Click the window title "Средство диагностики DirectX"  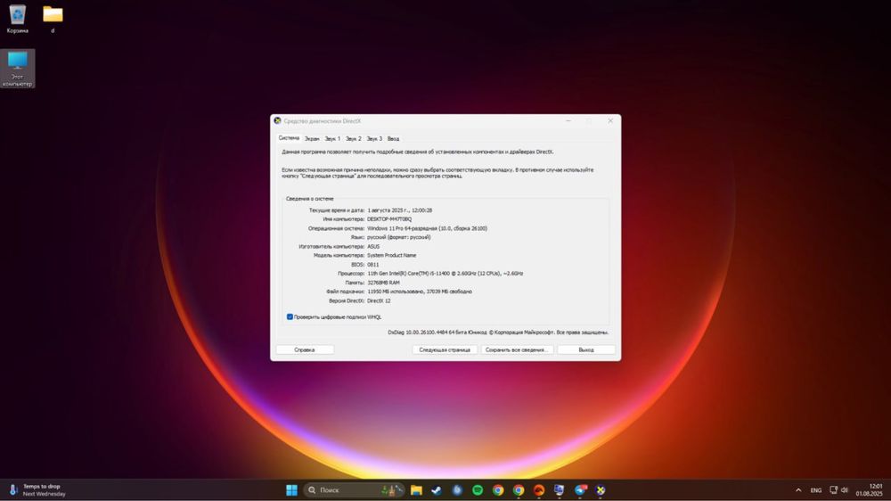pos(323,120)
